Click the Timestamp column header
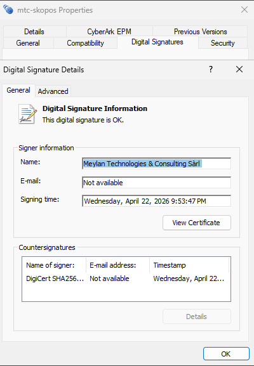The height and width of the screenshot is (366, 254). tap(189, 265)
